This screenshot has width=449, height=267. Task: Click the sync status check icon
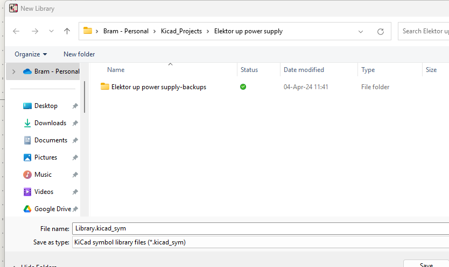243,86
